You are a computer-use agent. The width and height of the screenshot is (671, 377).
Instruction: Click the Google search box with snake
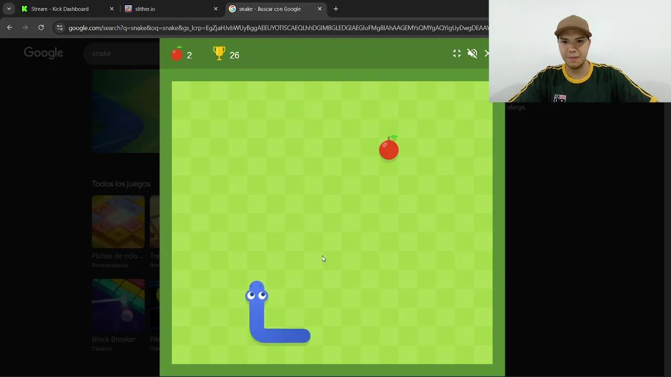(122, 53)
